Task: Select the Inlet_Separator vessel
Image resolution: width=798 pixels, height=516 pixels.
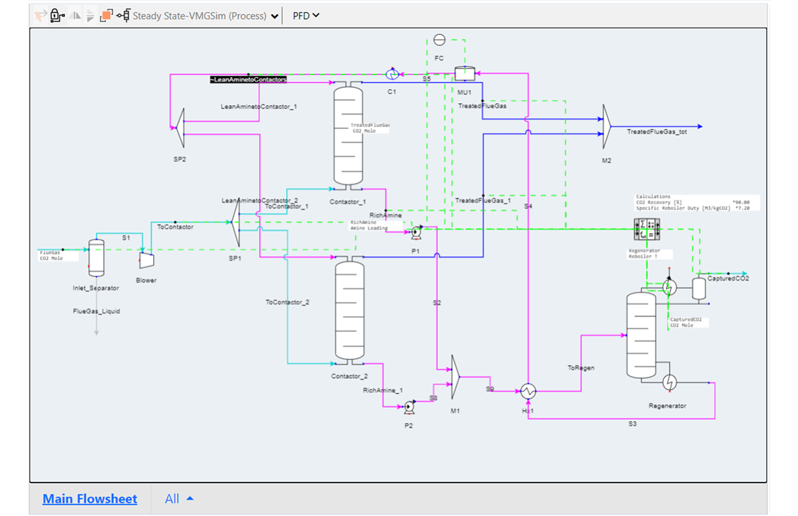Action: [95, 258]
